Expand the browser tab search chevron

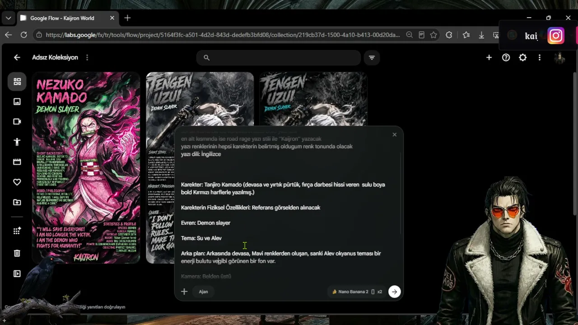(8, 18)
